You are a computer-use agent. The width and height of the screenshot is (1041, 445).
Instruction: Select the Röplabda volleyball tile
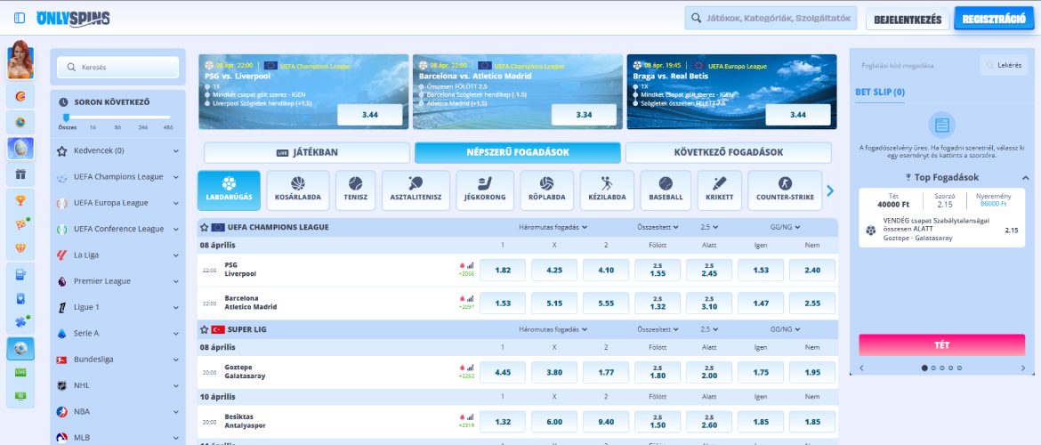[546, 190]
